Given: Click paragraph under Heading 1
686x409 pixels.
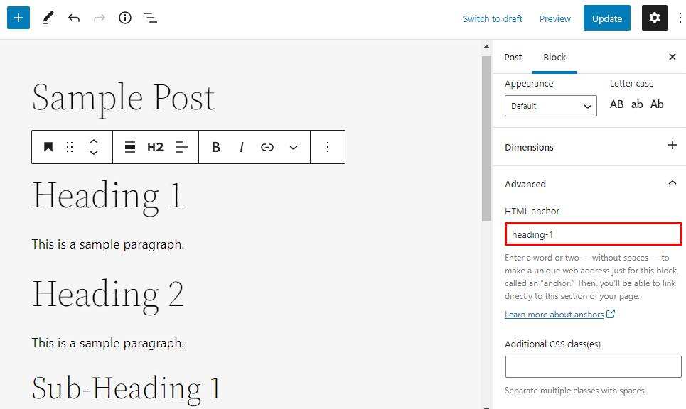Looking at the screenshot, I should click(x=107, y=244).
